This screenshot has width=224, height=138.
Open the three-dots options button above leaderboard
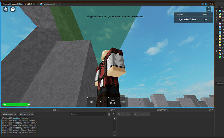coord(208,9)
